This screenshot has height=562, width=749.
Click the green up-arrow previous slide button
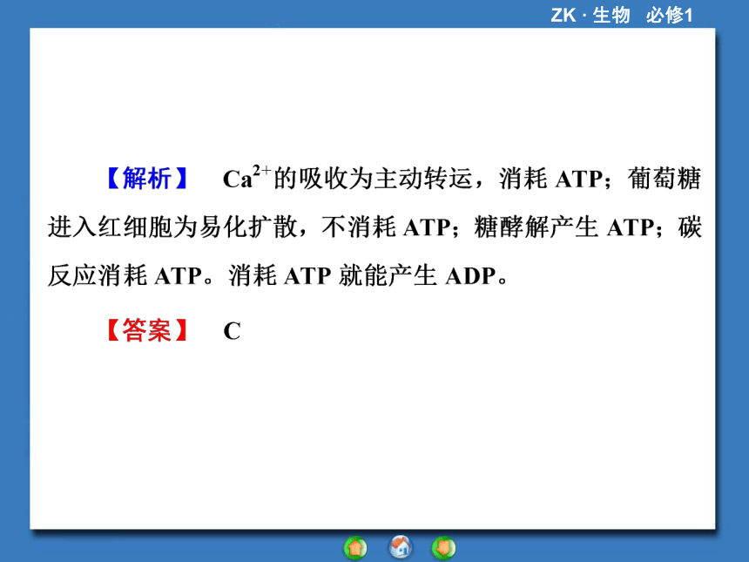tap(355, 548)
